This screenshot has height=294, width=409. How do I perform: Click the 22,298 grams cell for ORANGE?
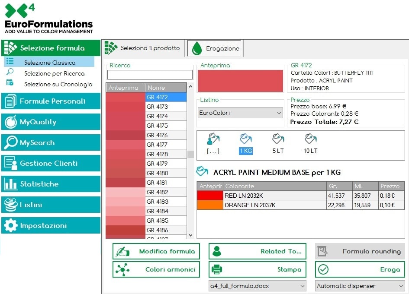pos(339,205)
